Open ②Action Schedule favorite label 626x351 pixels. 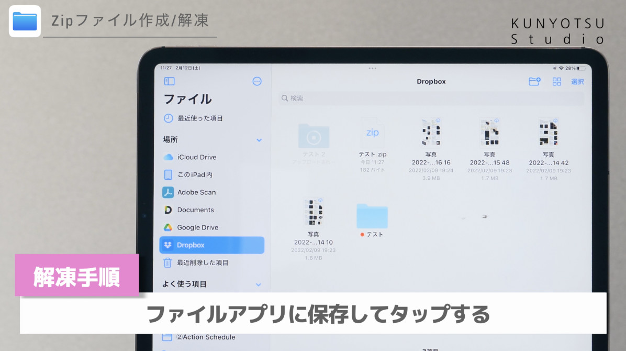coord(206,337)
